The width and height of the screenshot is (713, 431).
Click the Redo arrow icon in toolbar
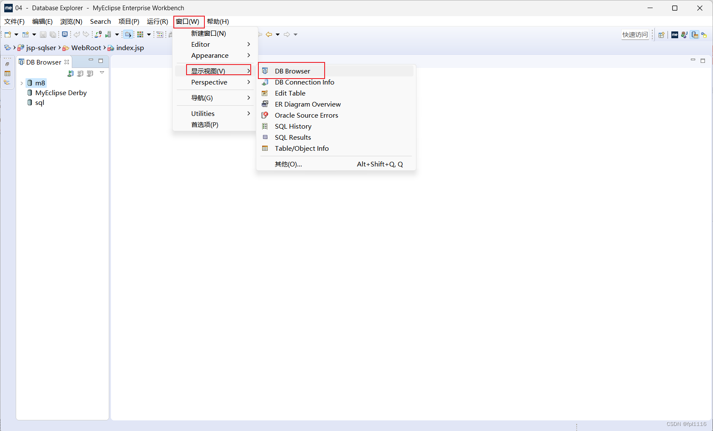[86, 34]
